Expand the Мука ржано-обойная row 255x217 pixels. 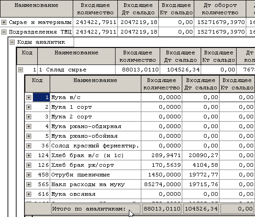(x=29, y=136)
